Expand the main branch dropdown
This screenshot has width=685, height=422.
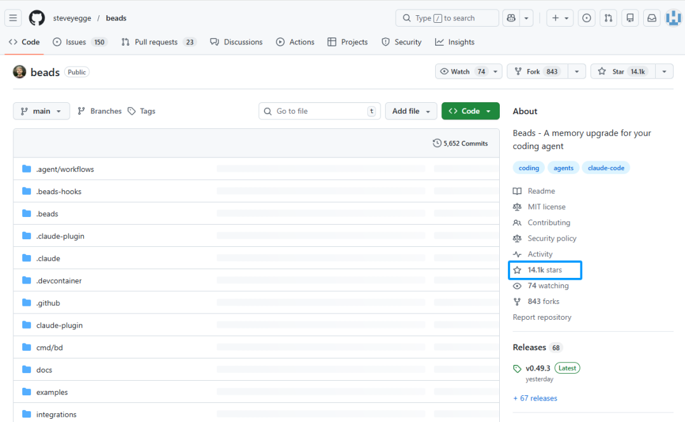point(41,111)
